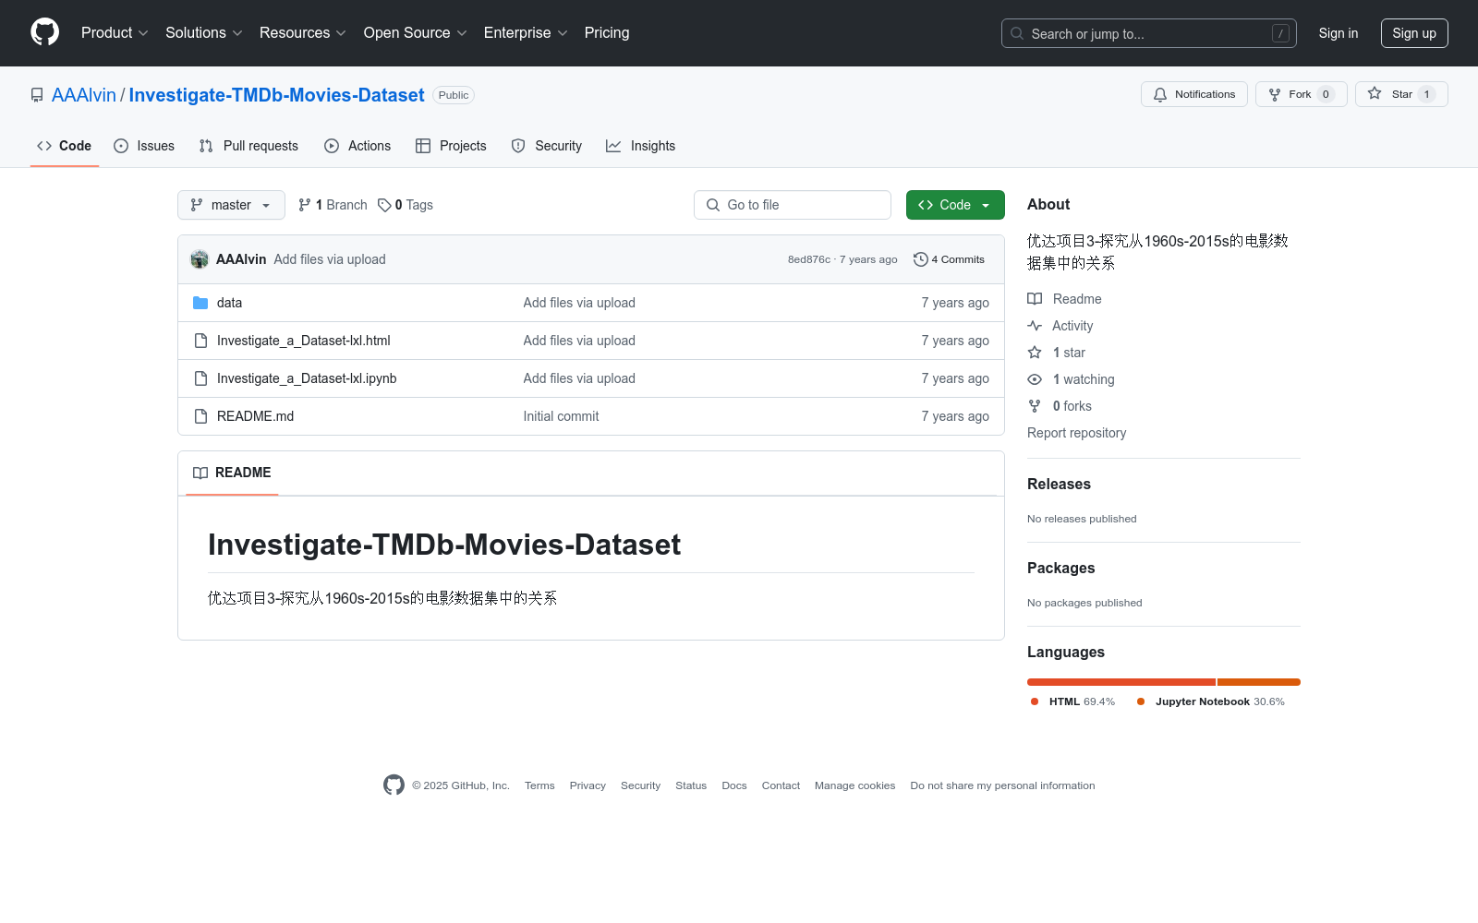Open the data folder

click(229, 303)
